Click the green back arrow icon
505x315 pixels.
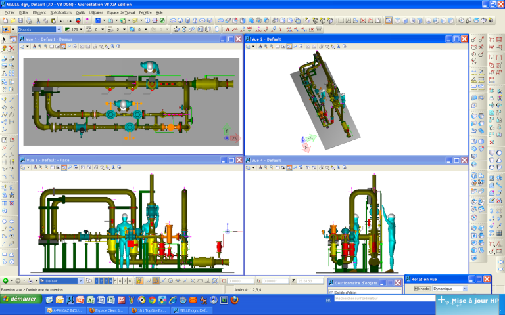pos(5,281)
